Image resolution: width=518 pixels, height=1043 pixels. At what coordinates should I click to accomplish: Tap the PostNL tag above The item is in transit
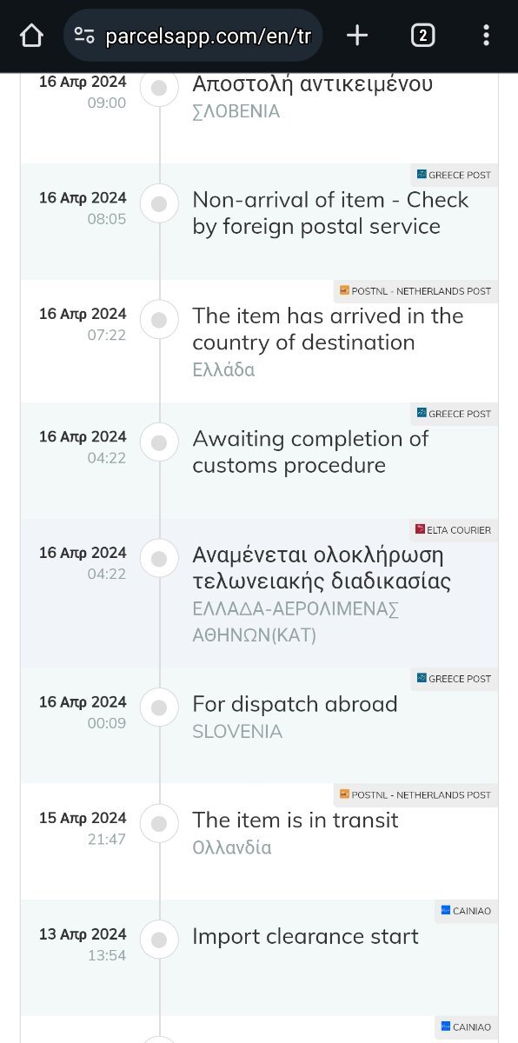[415, 794]
